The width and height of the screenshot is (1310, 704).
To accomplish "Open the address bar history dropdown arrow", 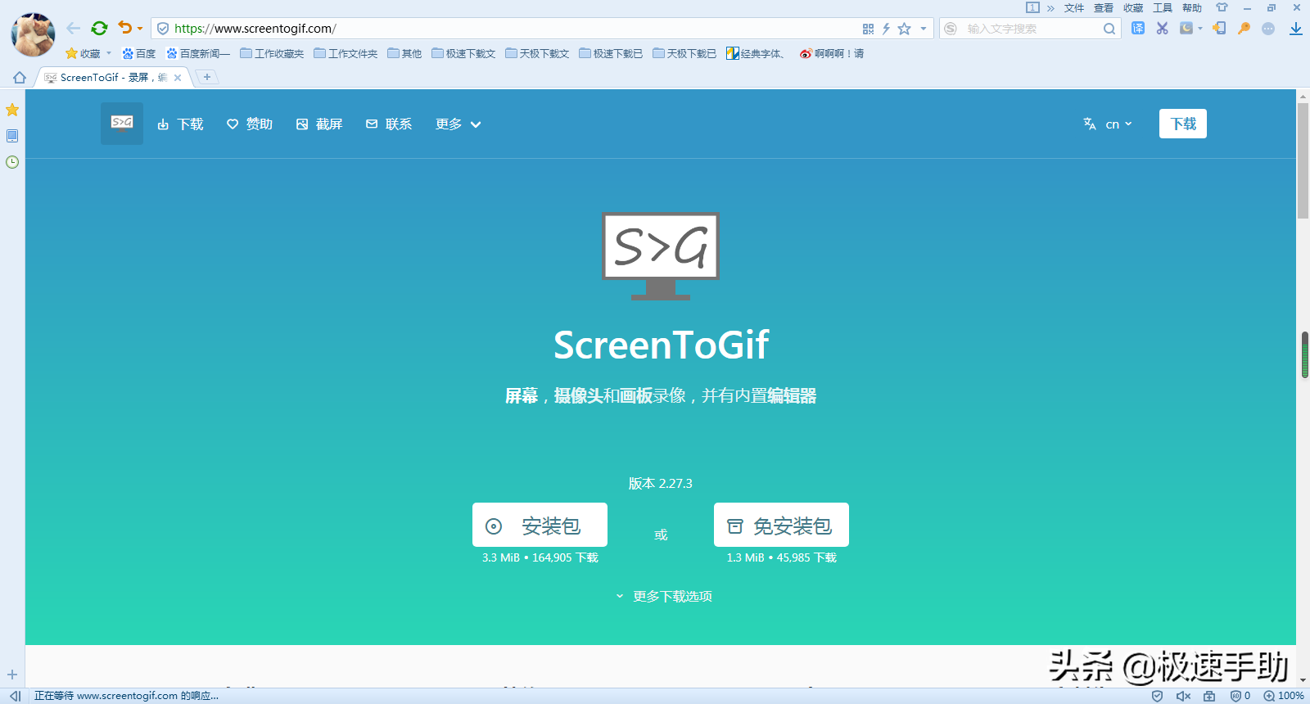I will coord(924,29).
